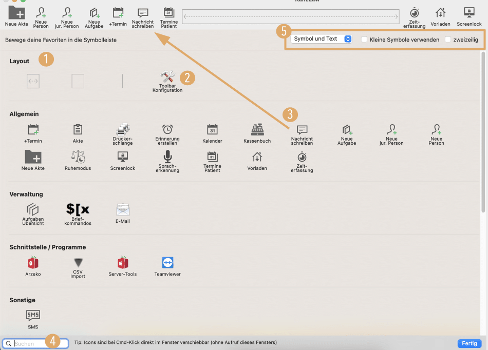Click Termine Patient in the top toolbar
This screenshot has height=350, width=488.
coord(169,17)
